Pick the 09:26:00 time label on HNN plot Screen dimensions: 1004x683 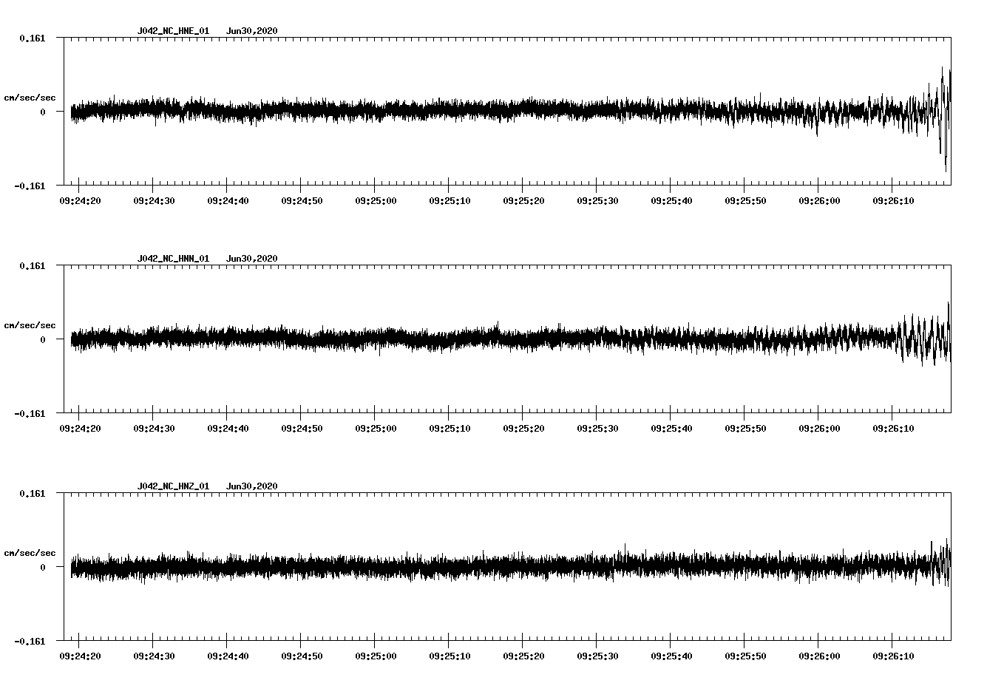(x=819, y=428)
